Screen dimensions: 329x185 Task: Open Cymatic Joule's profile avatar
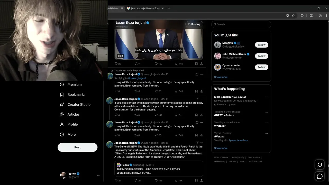217,67
